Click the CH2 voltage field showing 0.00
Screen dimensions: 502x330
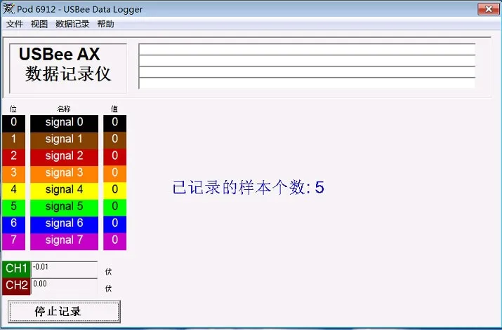click(x=64, y=287)
